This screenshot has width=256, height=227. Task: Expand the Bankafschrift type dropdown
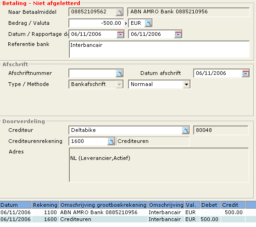[x=119, y=85]
